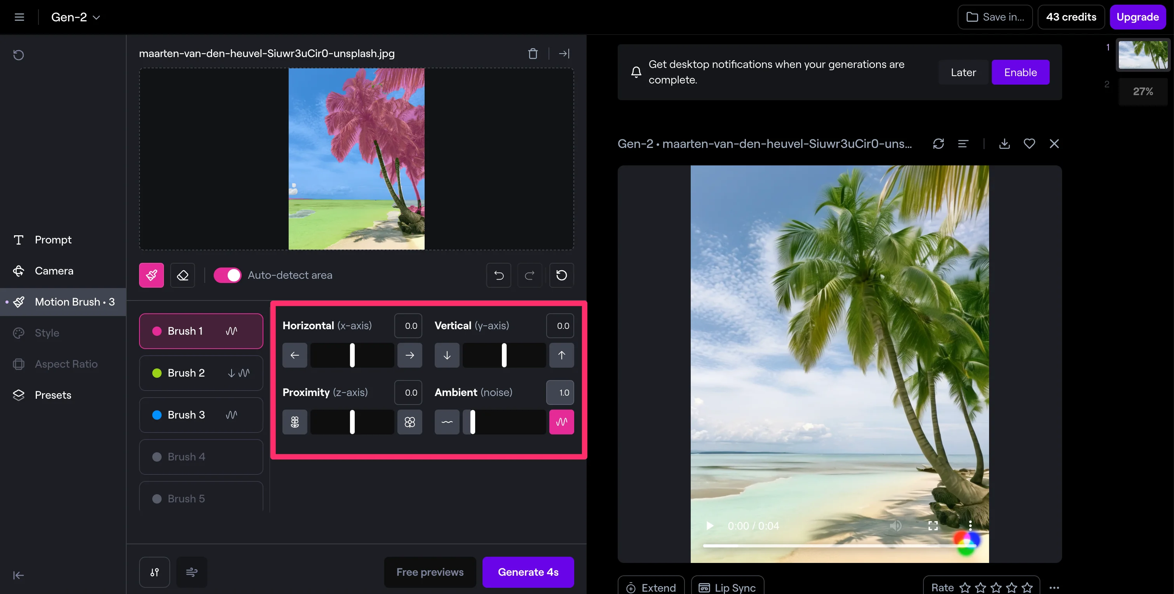
Task: Click the Horizontal x-axis slider handle
Action: (x=352, y=355)
